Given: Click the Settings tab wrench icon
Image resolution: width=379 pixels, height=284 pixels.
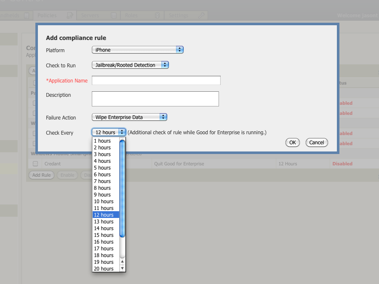Looking at the screenshot, I should 201,16.
